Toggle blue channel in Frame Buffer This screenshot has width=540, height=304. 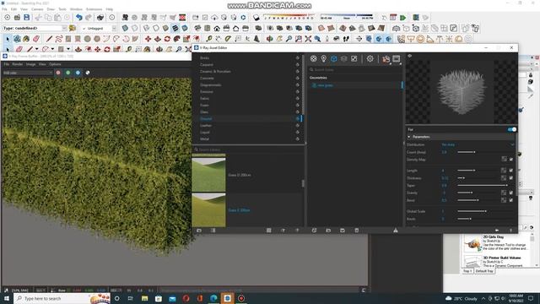pos(78,73)
